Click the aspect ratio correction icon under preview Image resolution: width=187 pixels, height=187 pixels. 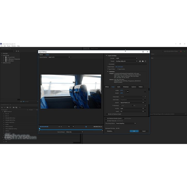click(86, 126)
